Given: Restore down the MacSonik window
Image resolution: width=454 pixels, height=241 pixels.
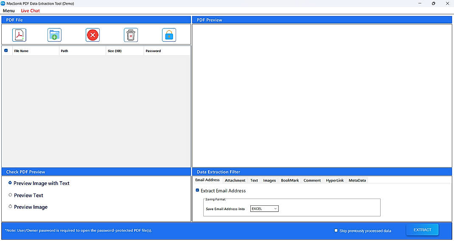Looking at the screenshot, I should pyautogui.click(x=434, y=3).
